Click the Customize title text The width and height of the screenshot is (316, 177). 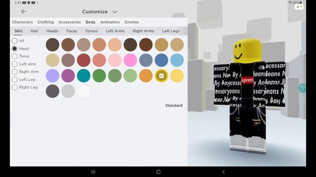pos(95,12)
